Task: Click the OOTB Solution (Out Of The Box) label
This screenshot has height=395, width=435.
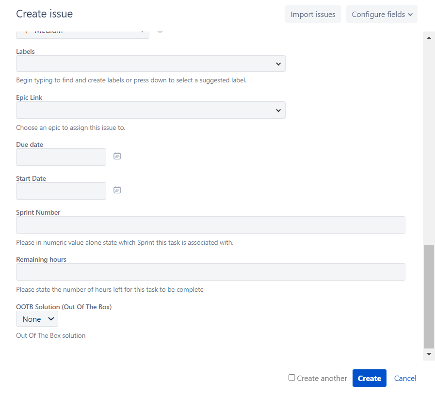Action: (x=64, y=307)
